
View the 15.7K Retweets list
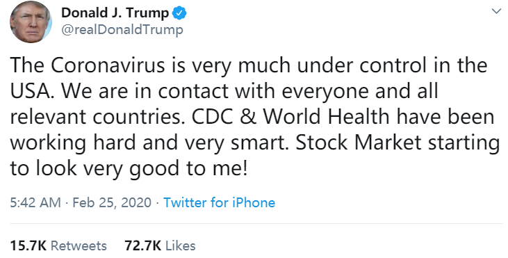pyautogui.click(x=58, y=245)
